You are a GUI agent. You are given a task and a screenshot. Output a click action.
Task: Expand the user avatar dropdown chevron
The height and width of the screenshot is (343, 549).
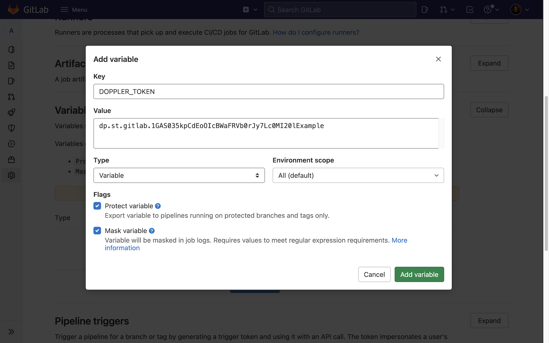click(527, 10)
